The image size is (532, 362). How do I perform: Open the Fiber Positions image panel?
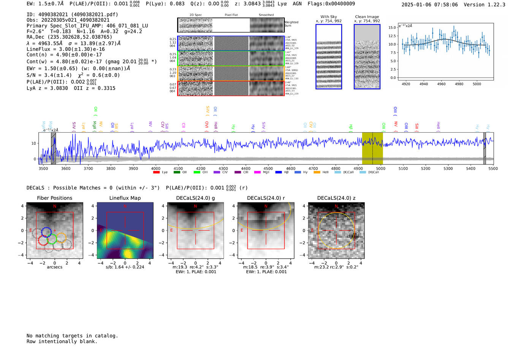55,230
